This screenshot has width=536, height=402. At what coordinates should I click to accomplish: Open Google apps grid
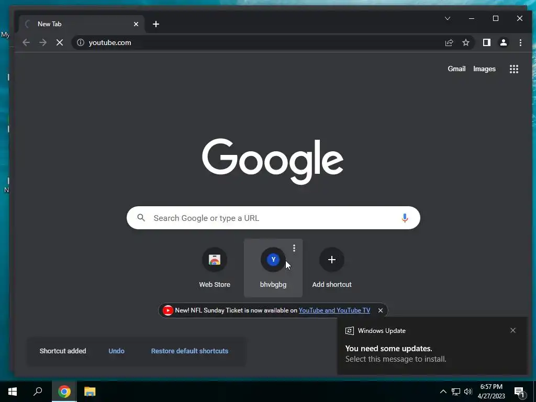click(514, 69)
